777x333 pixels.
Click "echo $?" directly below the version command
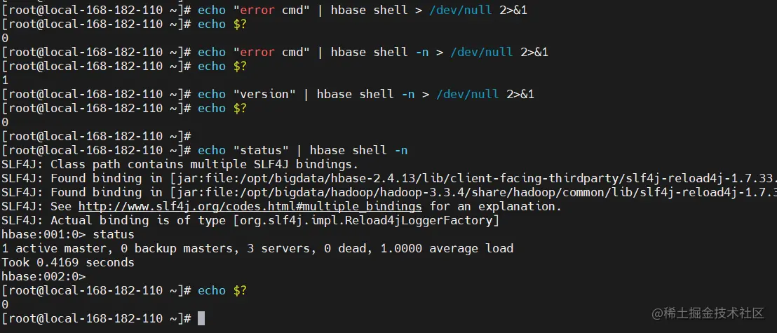click(222, 108)
